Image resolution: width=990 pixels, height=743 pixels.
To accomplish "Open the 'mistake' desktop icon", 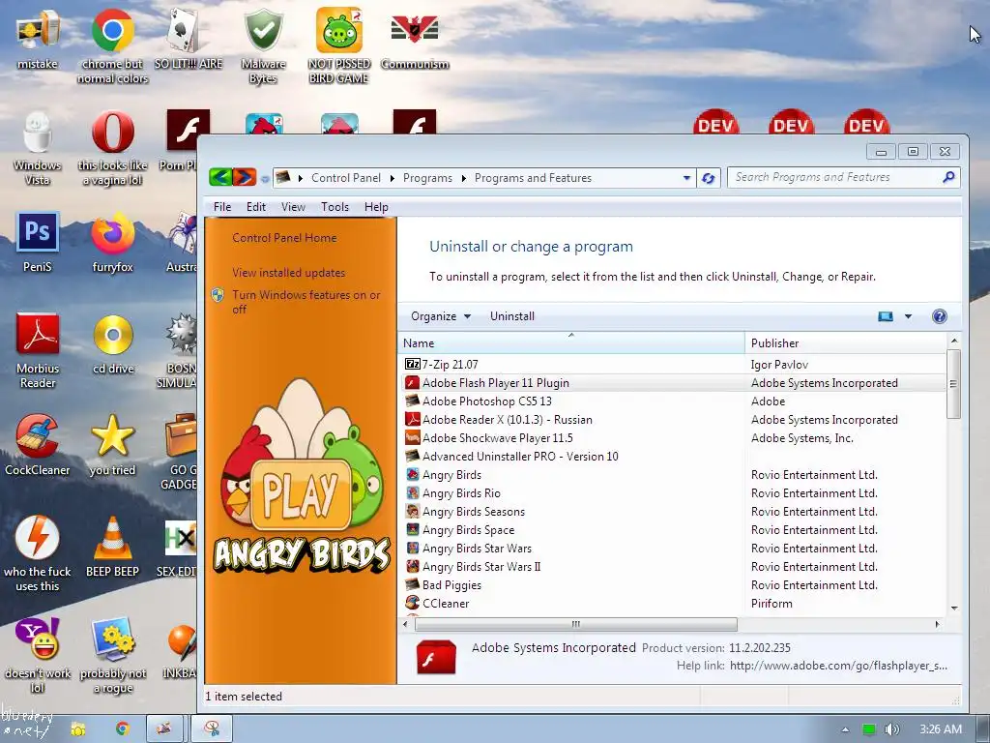I will [x=38, y=38].
